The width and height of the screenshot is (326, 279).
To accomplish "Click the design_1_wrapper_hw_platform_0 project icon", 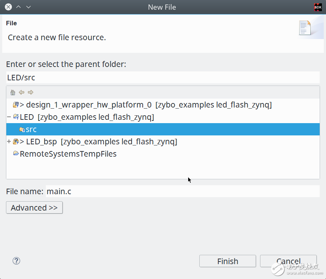I will [x=16, y=105].
